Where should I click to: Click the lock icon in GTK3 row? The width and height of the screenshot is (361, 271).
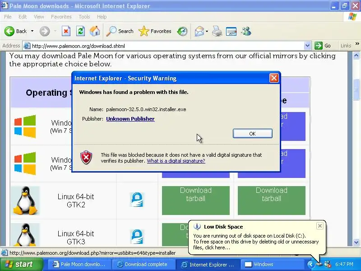point(137,236)
